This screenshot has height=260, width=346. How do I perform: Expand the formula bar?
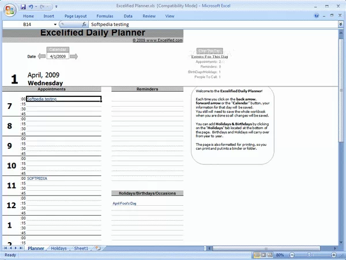click(341, 24)
